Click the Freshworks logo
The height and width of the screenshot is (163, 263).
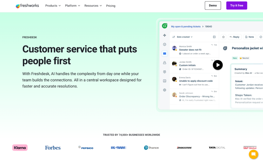(27, 6)
